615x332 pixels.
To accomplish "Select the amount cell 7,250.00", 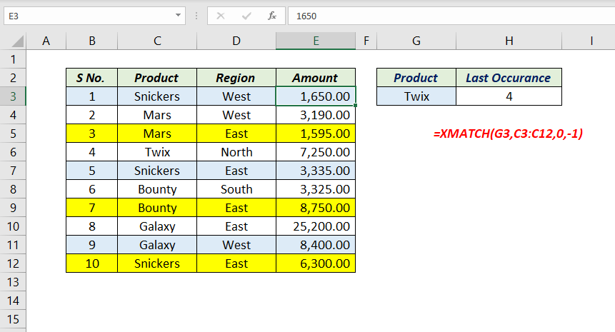I will pyautogui.click(x=316, y=151).
